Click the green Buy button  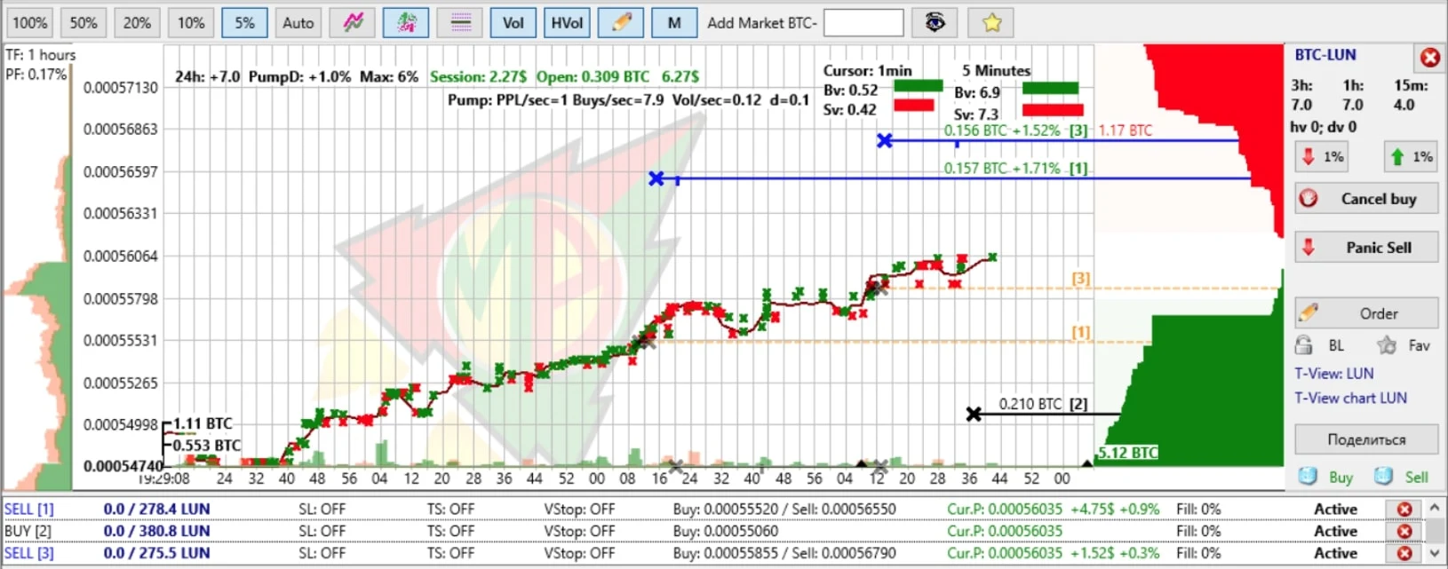point(1326,477)
